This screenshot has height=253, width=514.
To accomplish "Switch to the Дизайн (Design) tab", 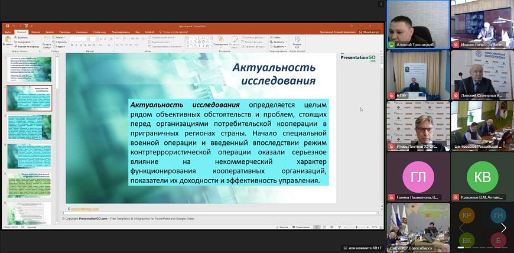I will pyautogui.click(x=50, y=32).
